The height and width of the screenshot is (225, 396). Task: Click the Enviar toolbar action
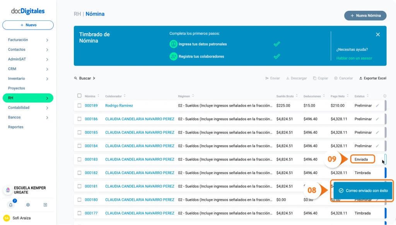coord(273,78)
